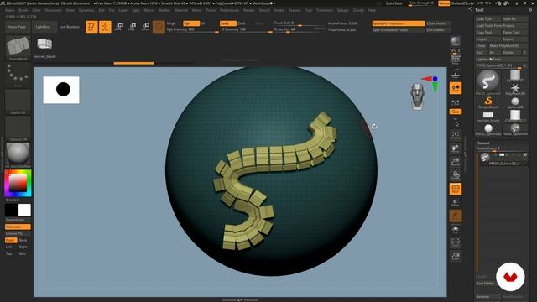
Task: Open the InsertMesh brush thumbnail
Action: [18, 48]
